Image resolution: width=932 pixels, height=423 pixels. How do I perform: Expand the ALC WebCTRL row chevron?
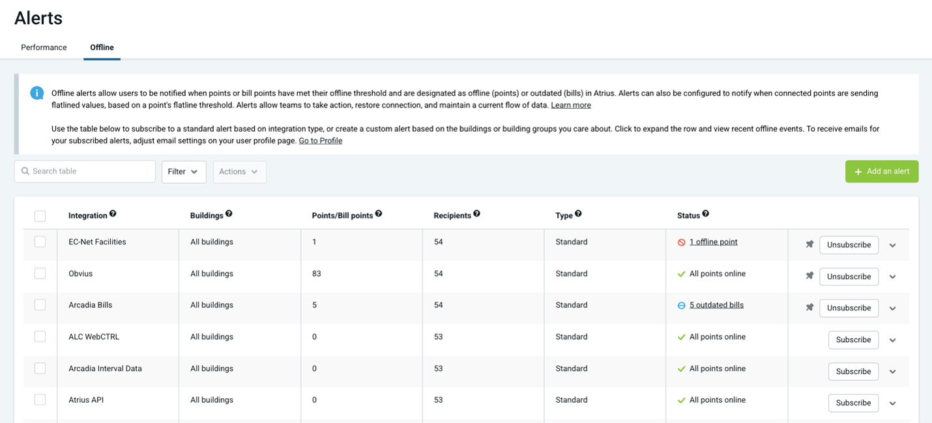pyautogui.click(x=893, y=340)
